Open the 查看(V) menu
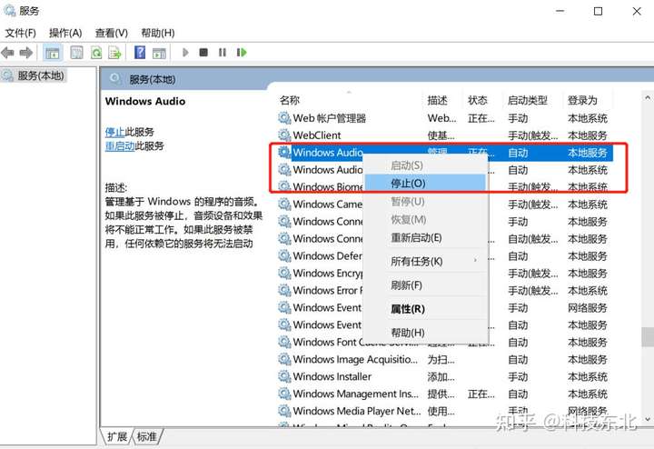The width and height of the screenshot is (654, 449). [x=112, y=33]
